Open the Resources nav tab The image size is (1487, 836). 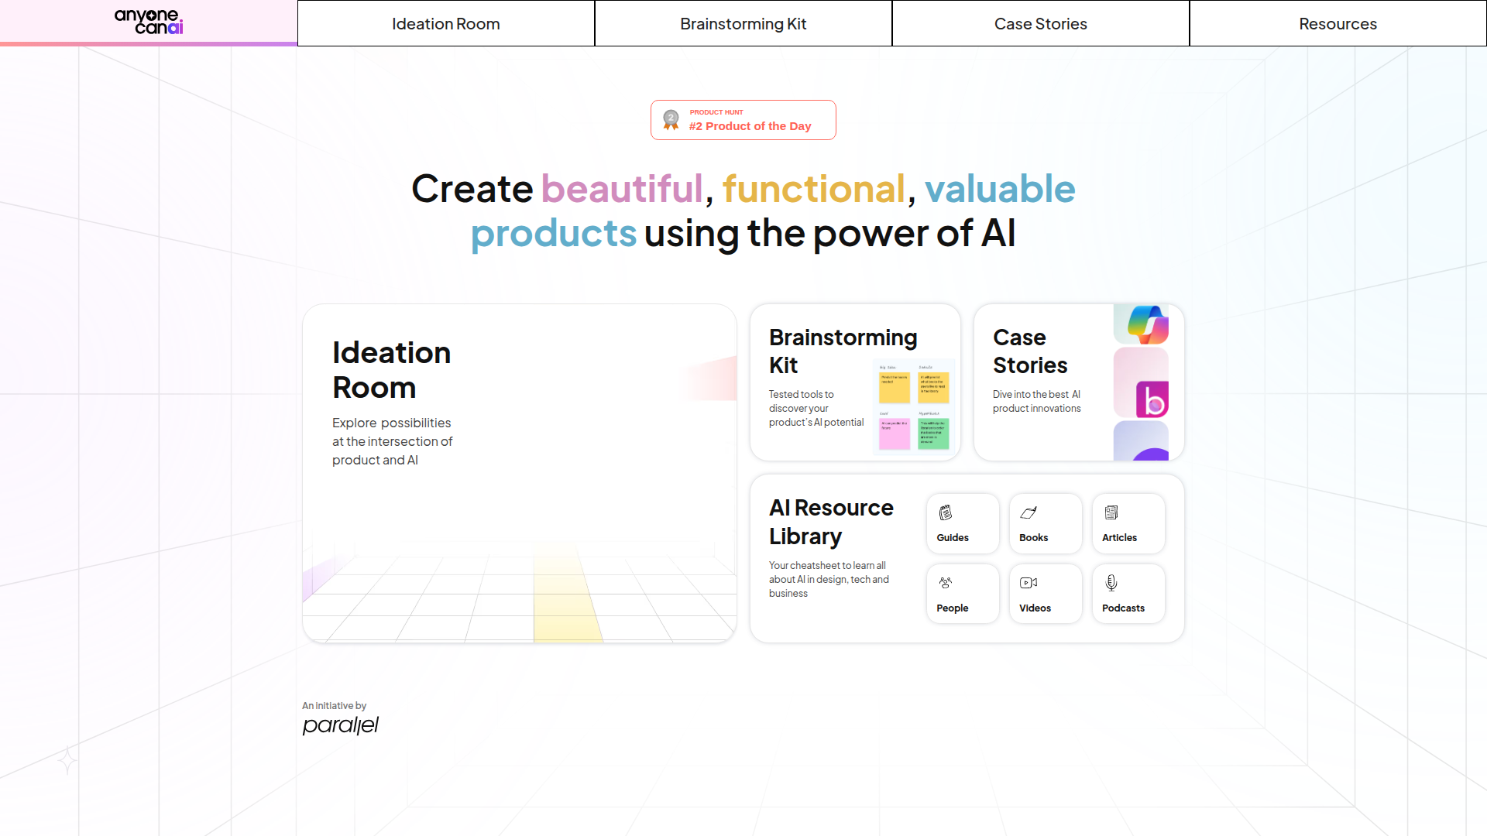[1338, 24]
